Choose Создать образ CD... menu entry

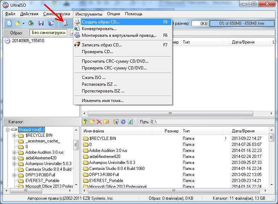(123, 22)
